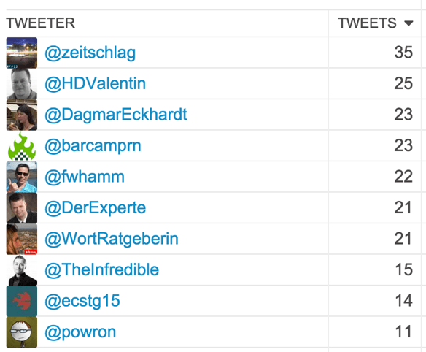Click the @WortRatgeberin avatar image

coord(22,239)
